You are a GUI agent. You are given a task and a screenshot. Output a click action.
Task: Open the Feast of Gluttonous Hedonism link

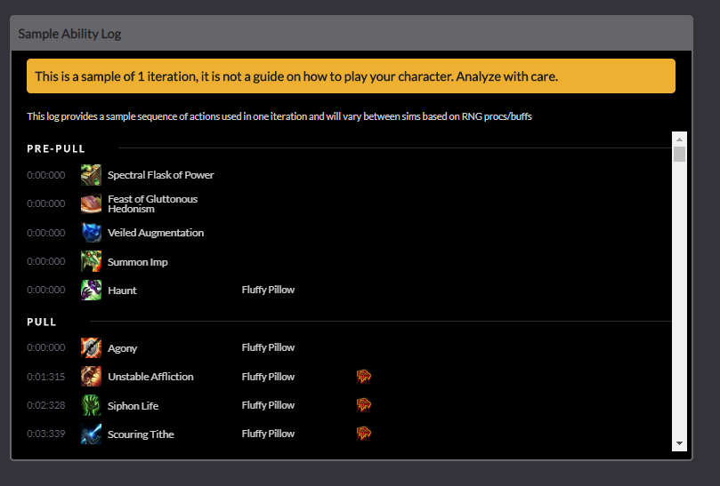[x=152, y=203]
